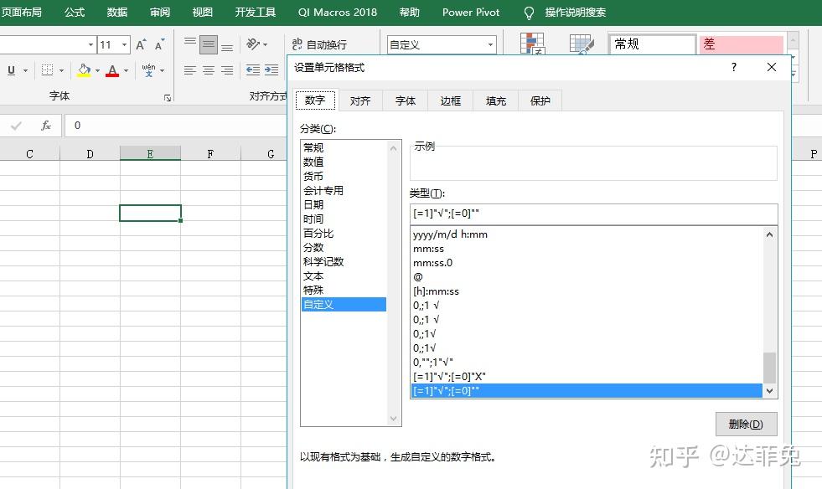This screenshot has height=489, width=822.
Task: Click the formula bar confirm checkmark
Action: (16, 126)
